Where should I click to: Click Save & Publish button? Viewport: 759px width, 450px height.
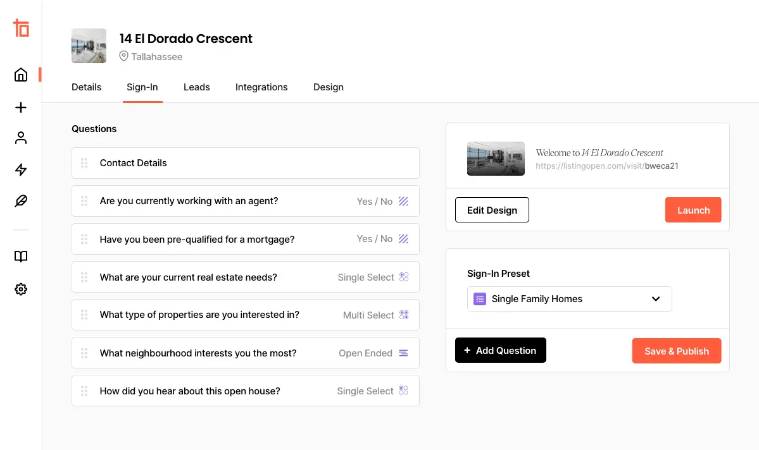(x=676, y=351)
